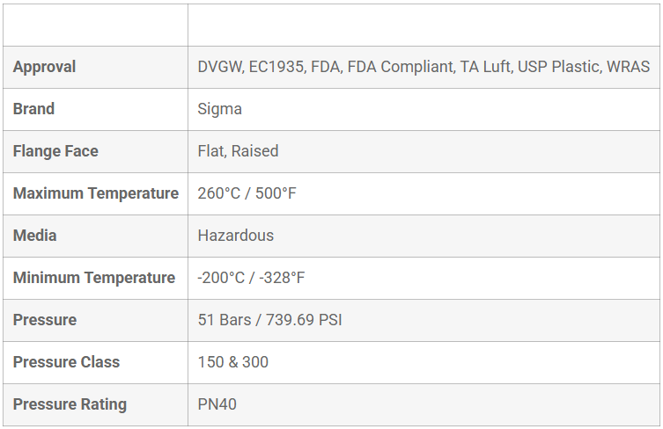The image size is (663, 429).
Task: Select the approval values list cell
Action: (x=424, y=67)
